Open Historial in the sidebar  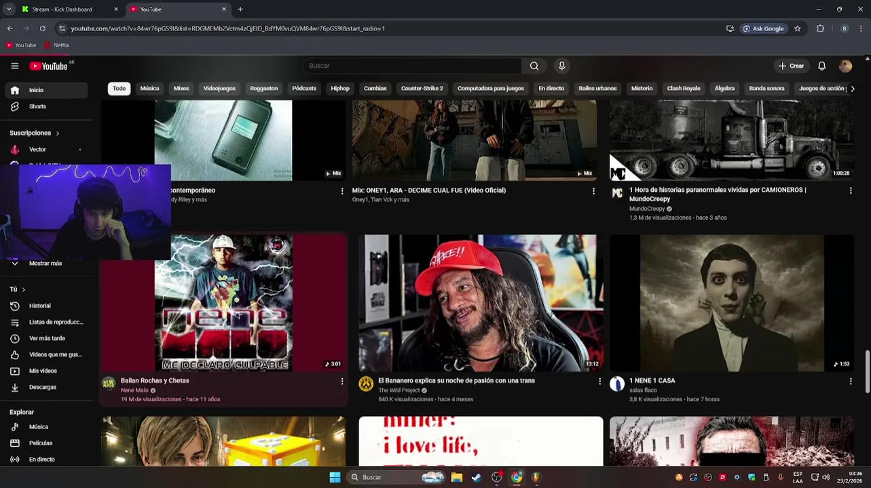pyautogui.click(x=46, y=306)
